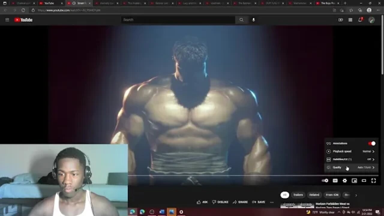Dislike the video
This screenshot has width=384, height=216.
pyautogui.click(x=220, y=202)
